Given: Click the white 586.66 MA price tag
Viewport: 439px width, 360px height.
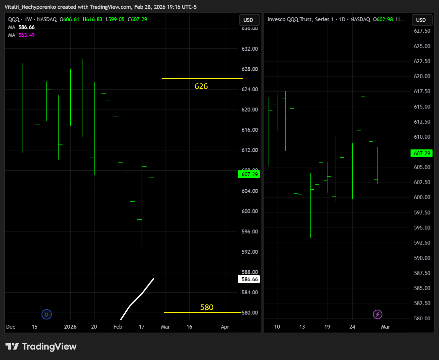Looking at the screenshot, I should [x=249, y=279].
